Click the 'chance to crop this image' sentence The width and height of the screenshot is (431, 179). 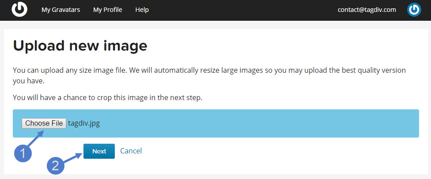(107, 97)
